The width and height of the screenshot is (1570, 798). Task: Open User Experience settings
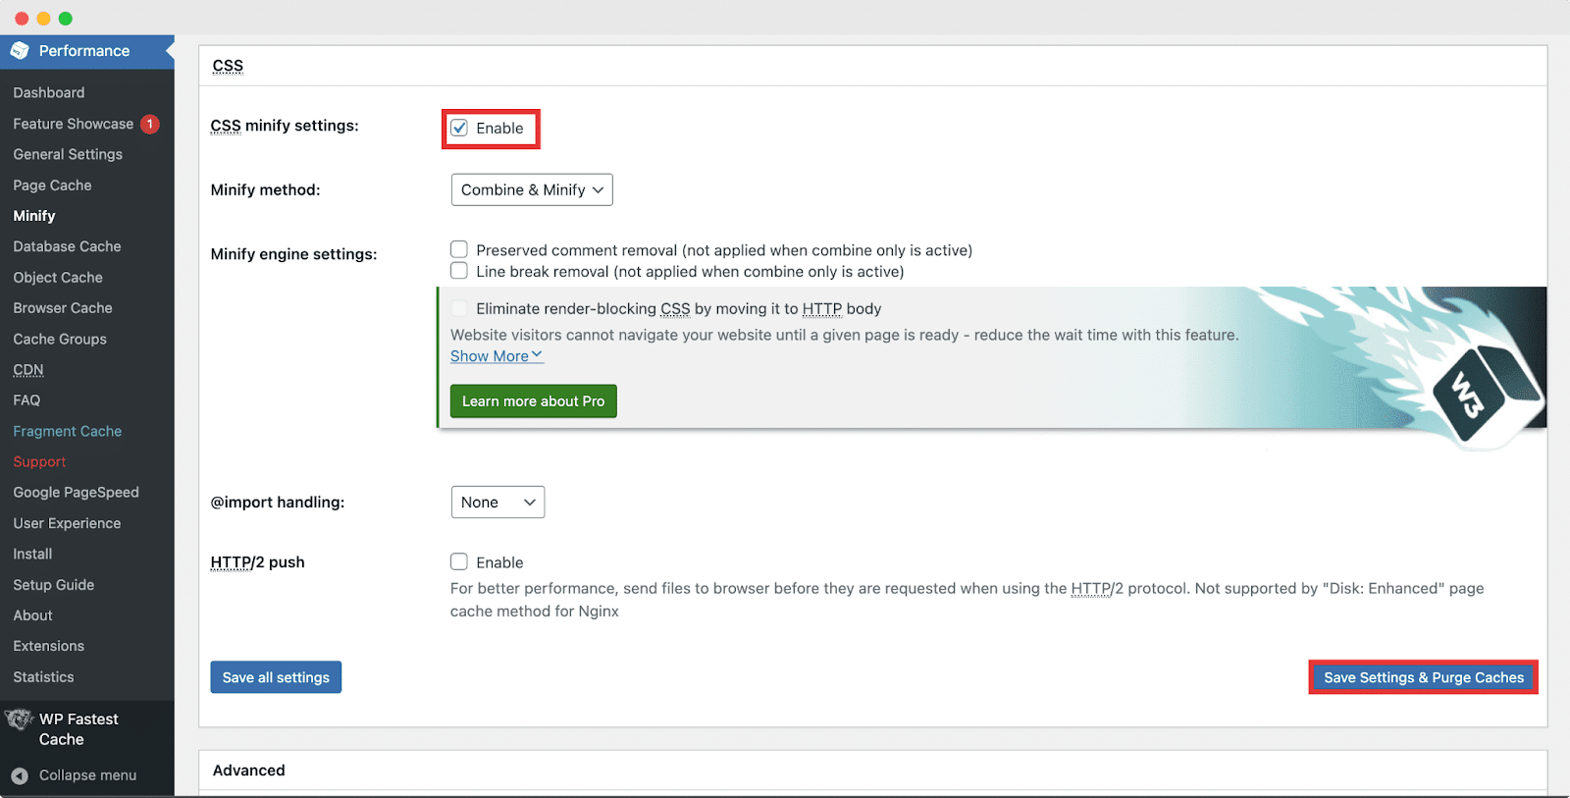coord(67,523)
